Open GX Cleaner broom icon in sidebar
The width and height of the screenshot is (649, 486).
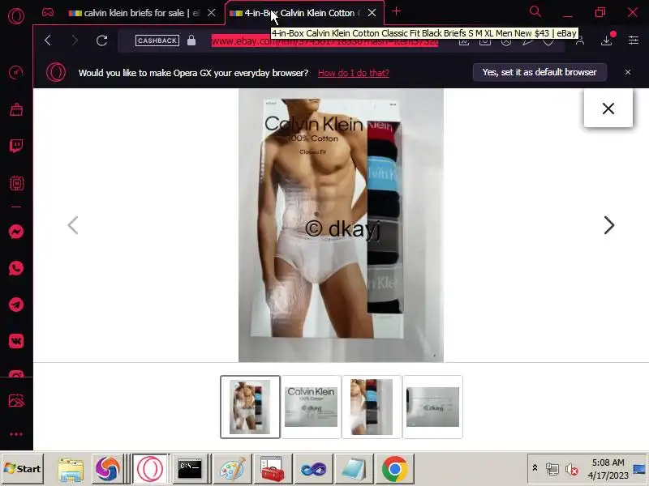click(x=16, y=109)
